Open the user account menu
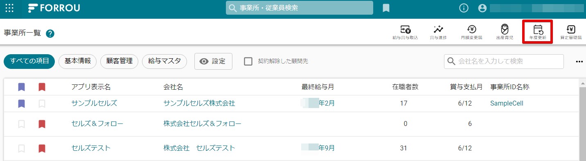Viewport: 586px width, 161px height. tap(482, 8)
